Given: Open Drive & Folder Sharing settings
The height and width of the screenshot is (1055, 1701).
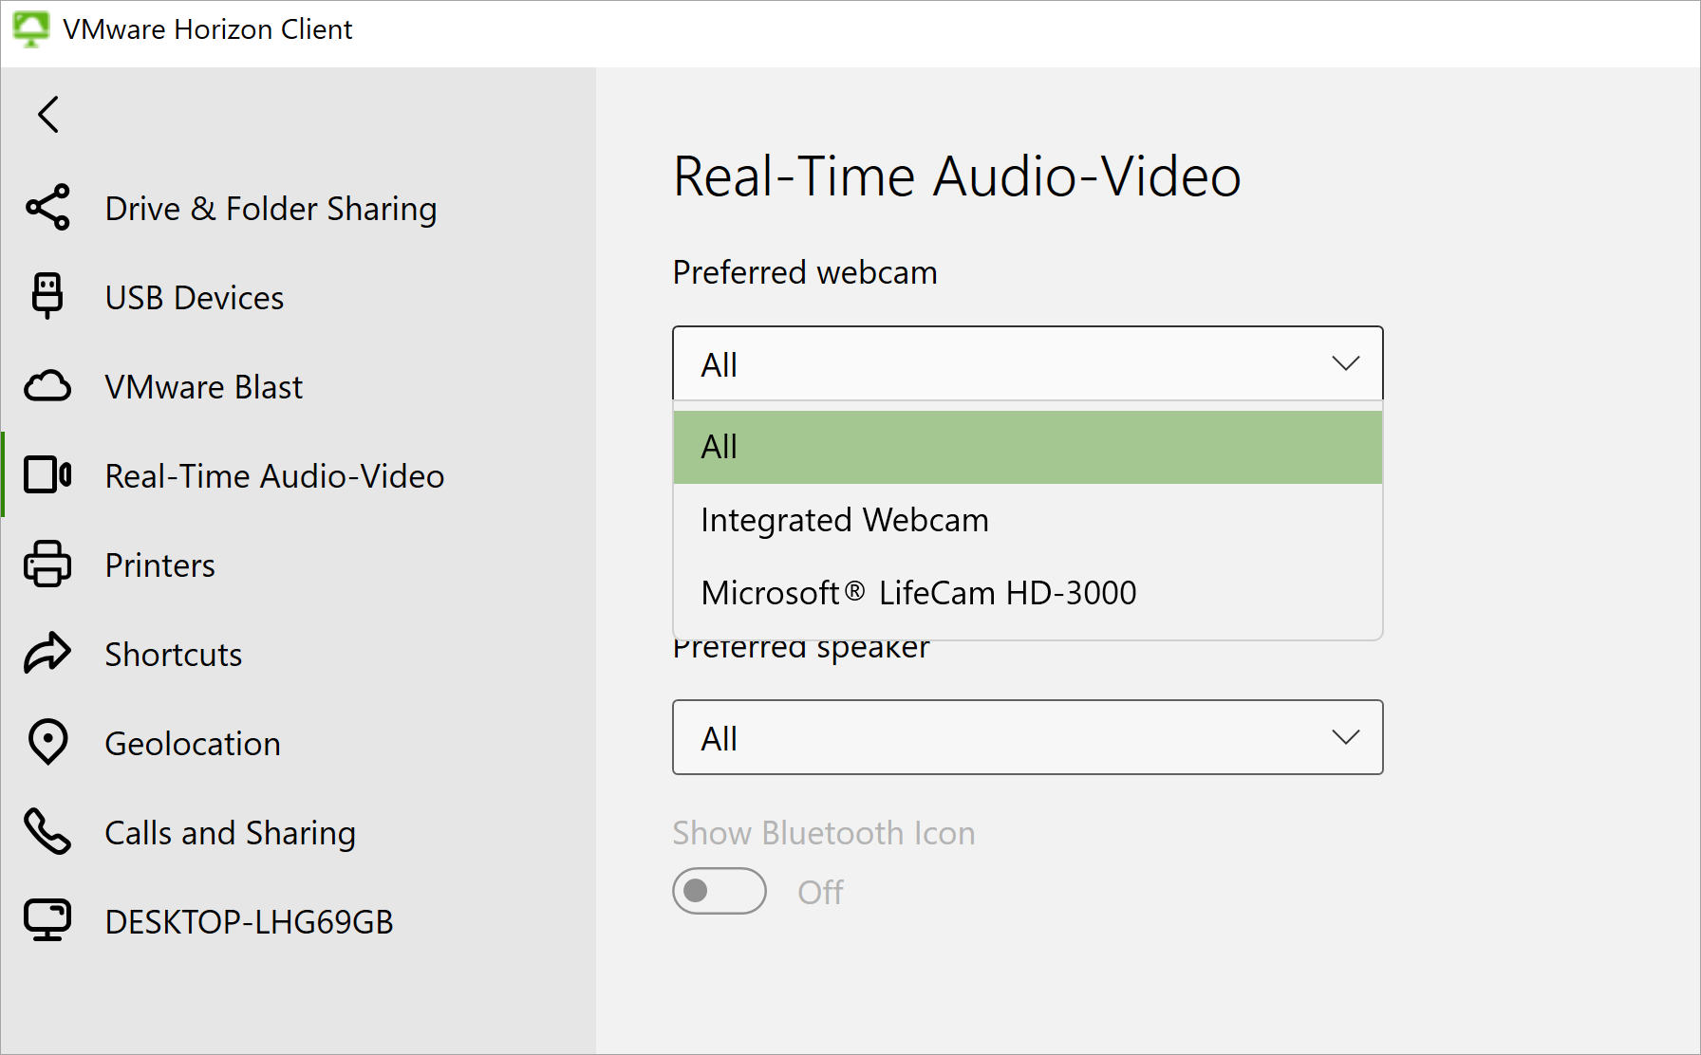Looking at the screenshot, I should coord(298,208).
